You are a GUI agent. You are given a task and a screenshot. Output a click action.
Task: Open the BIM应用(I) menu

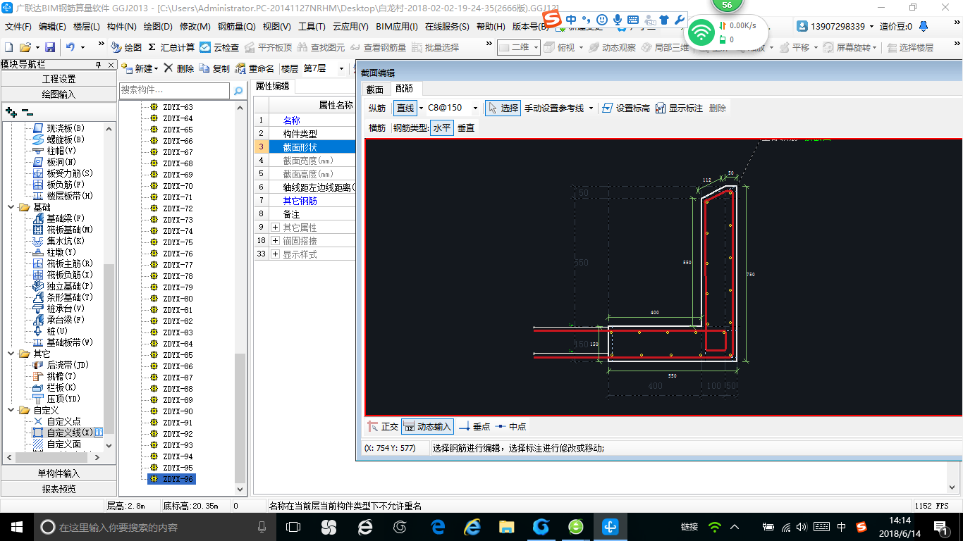coord(397,26)
